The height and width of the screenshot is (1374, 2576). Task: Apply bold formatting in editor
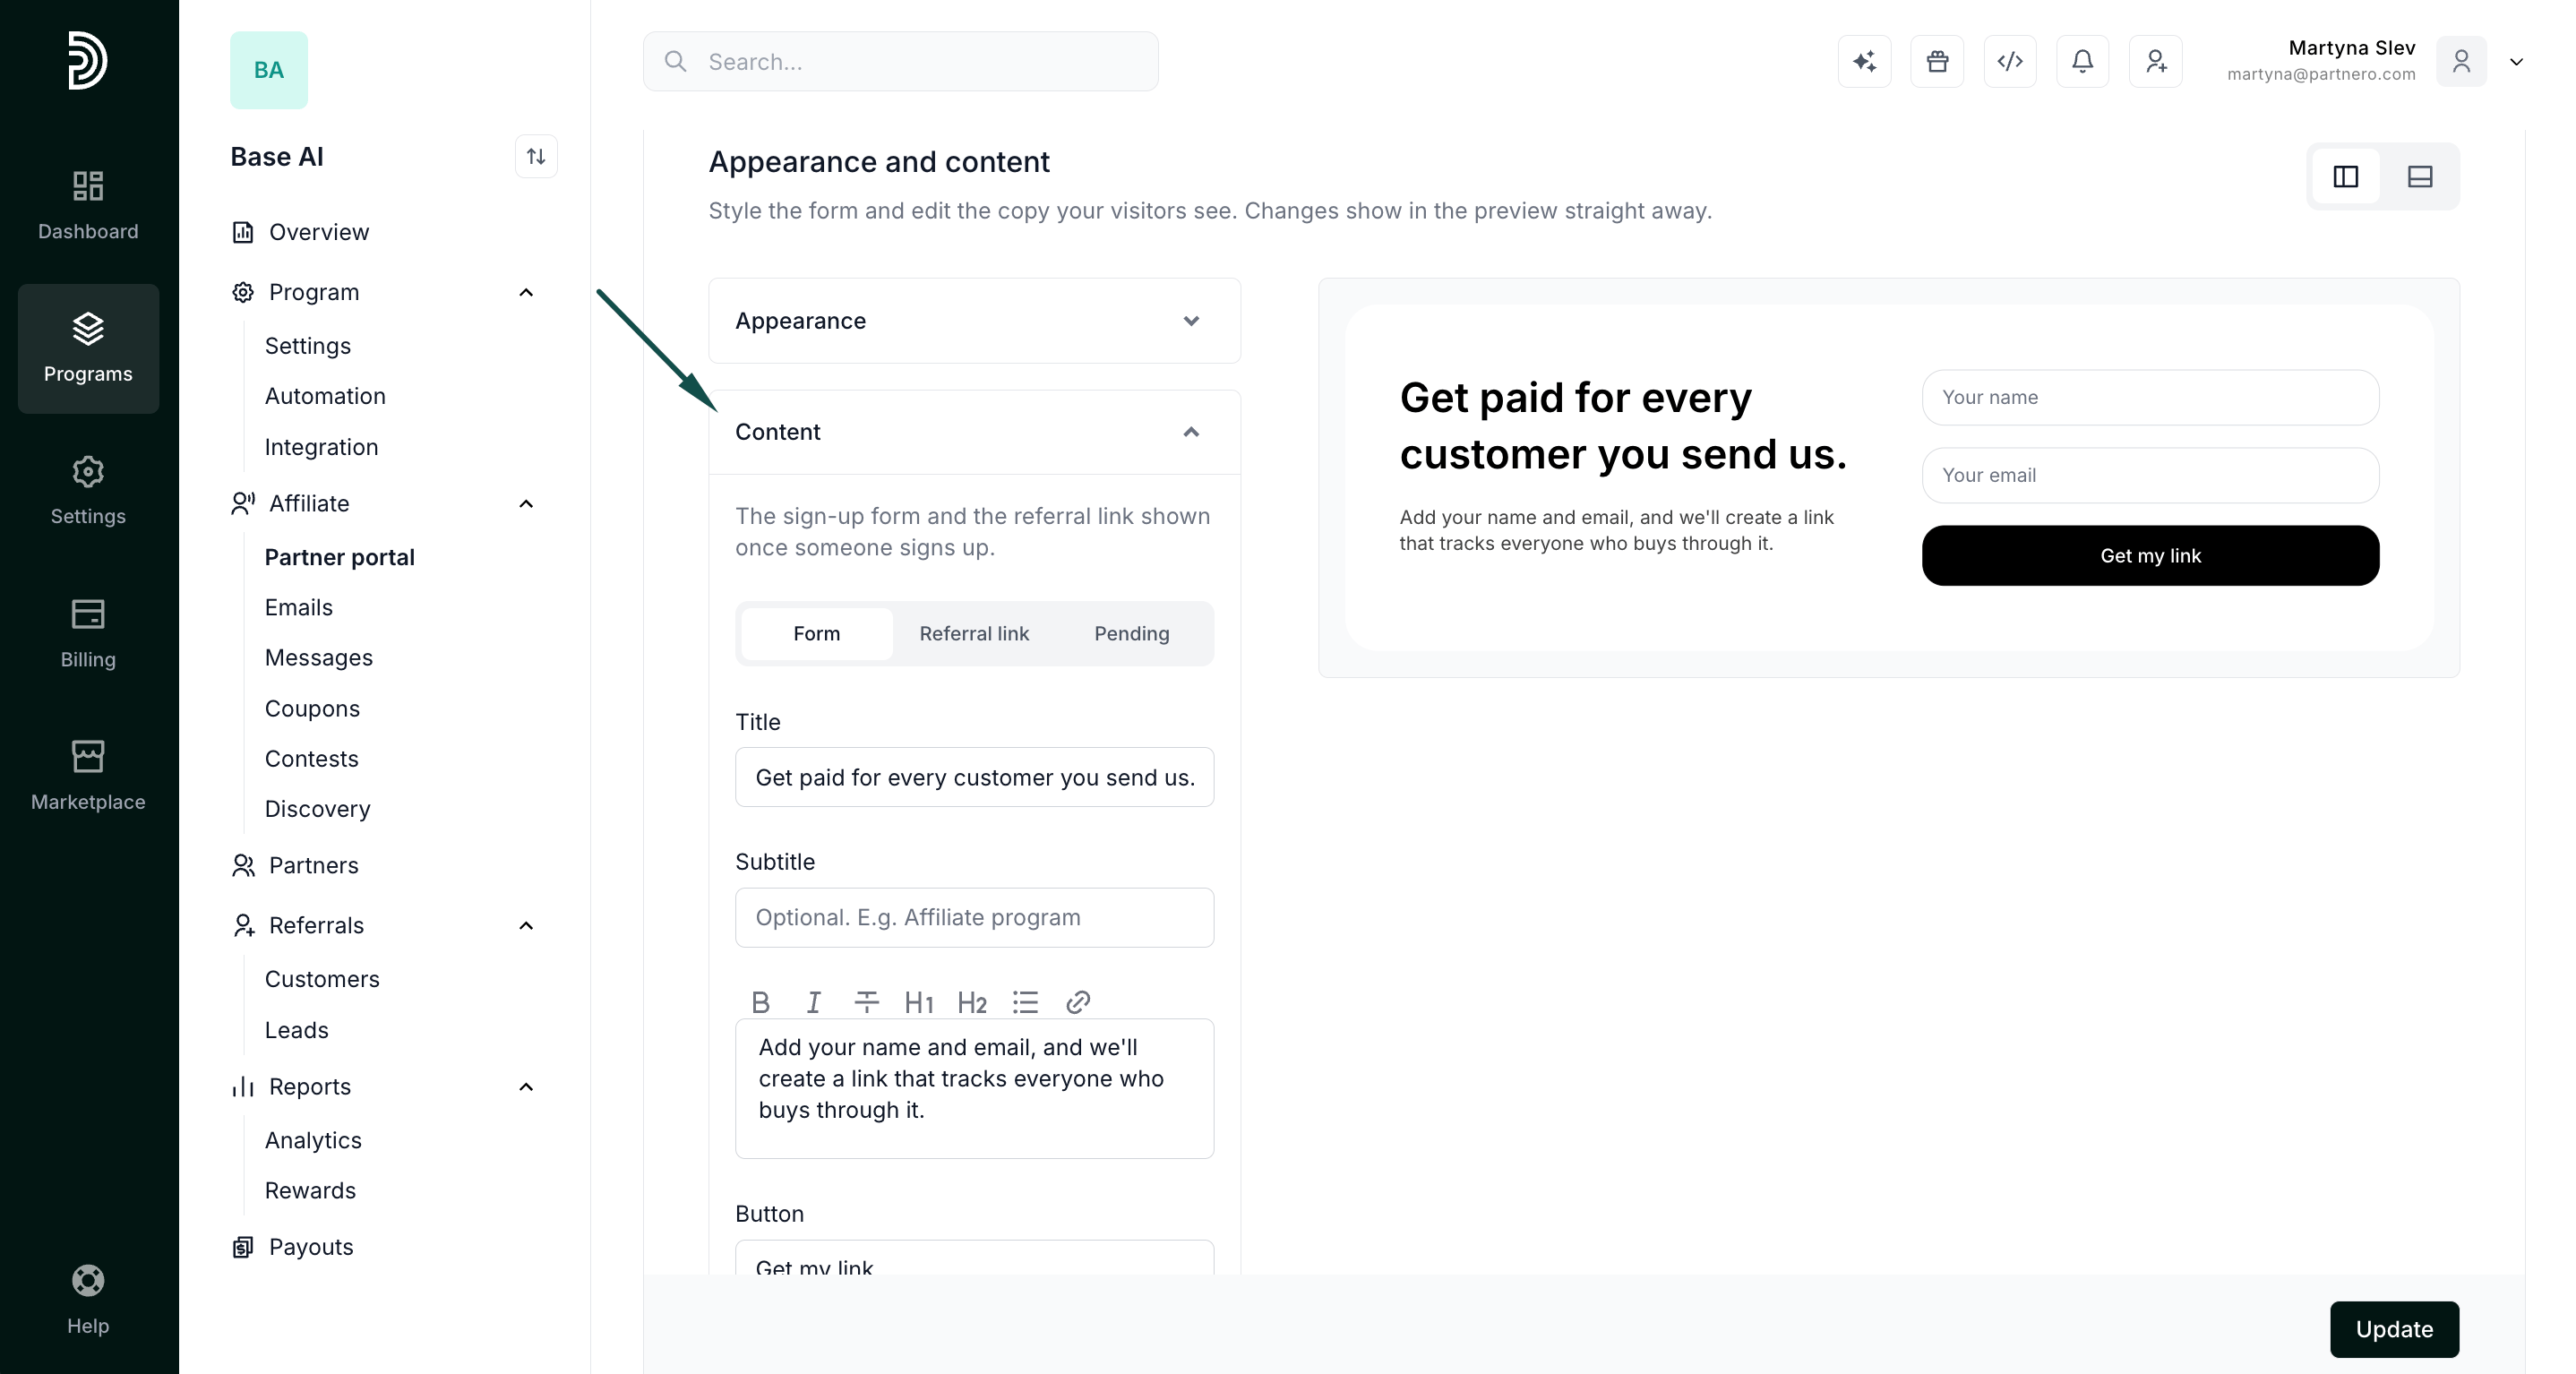(x=761, y=1002)
